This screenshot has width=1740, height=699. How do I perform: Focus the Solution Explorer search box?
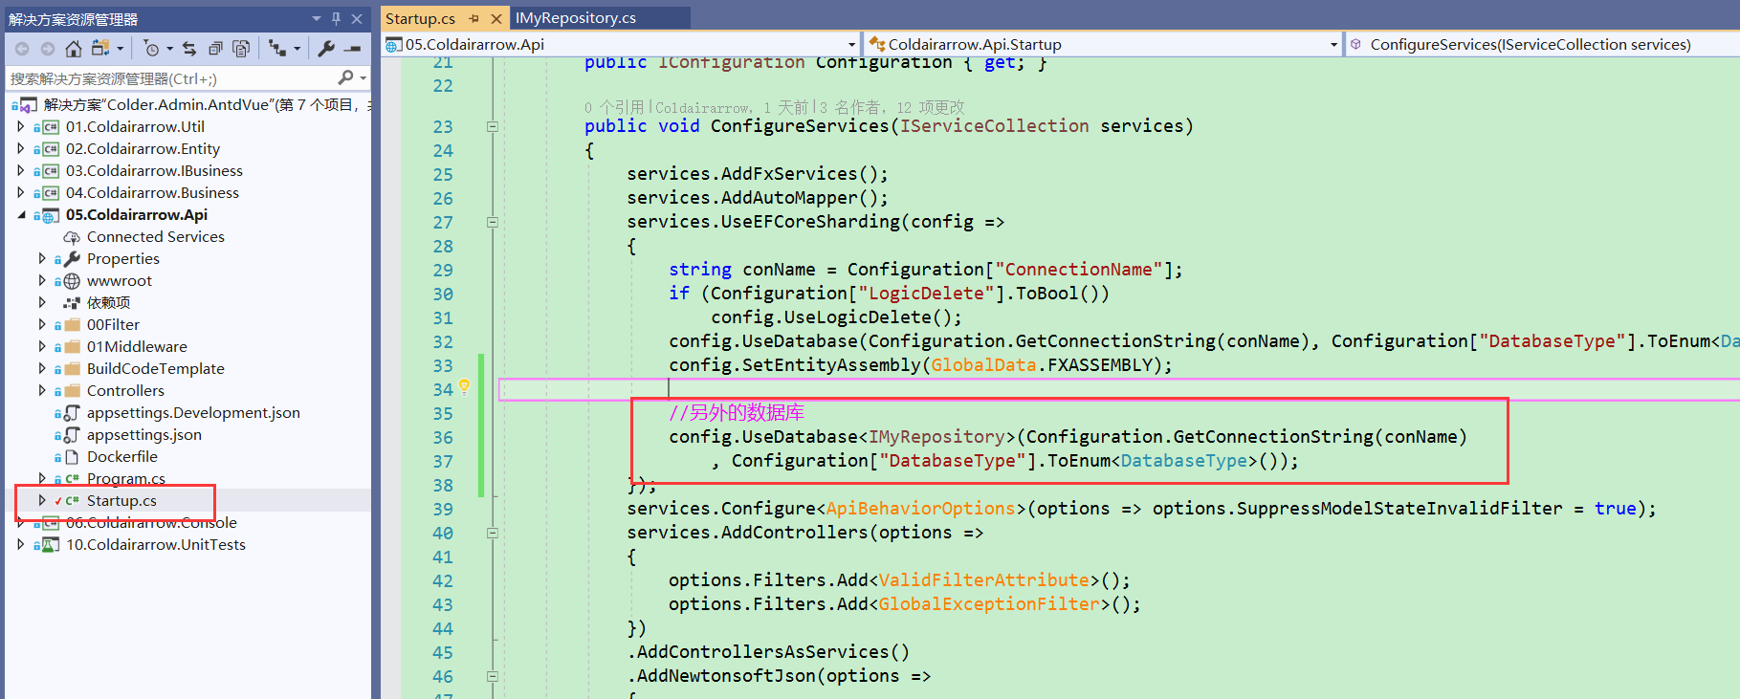click(x=172, y=78)
